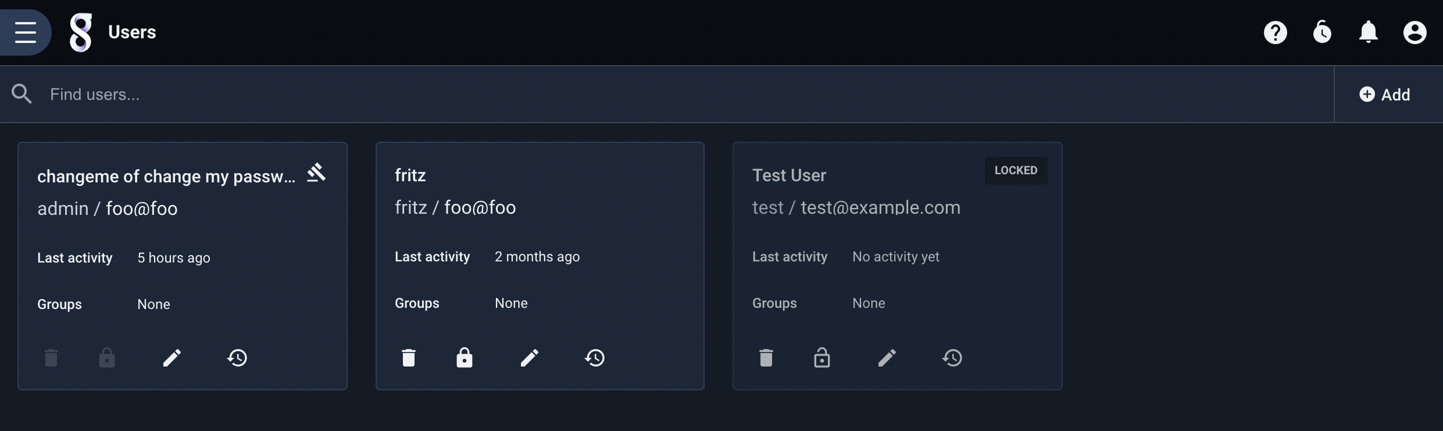Viewport: 1443px width, 431px height.
Task: Open the timer clock icon in header
Action: (1322, 33)
